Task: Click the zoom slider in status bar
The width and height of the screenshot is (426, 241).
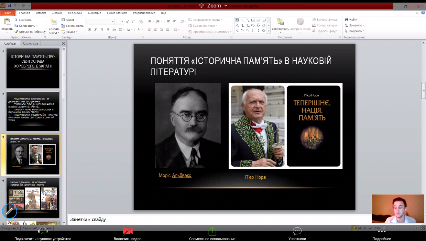Action: coord(398,228)
